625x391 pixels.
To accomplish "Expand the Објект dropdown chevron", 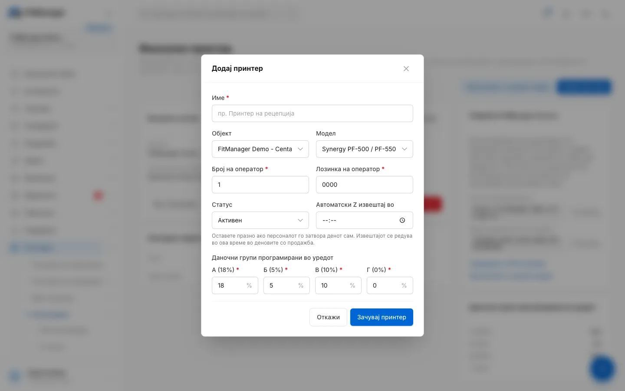I will tap(300, 149).
